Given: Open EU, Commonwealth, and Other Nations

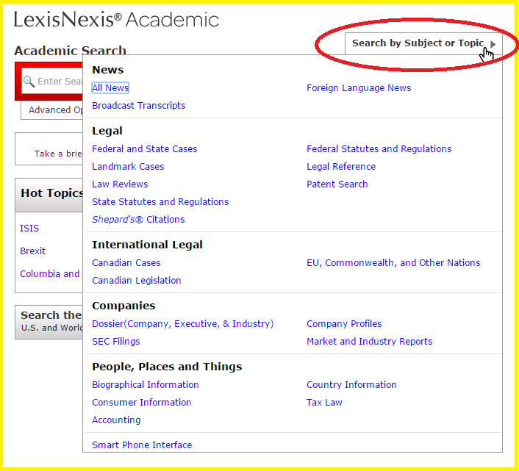Looking at the screenshot, I should [393, 262].
